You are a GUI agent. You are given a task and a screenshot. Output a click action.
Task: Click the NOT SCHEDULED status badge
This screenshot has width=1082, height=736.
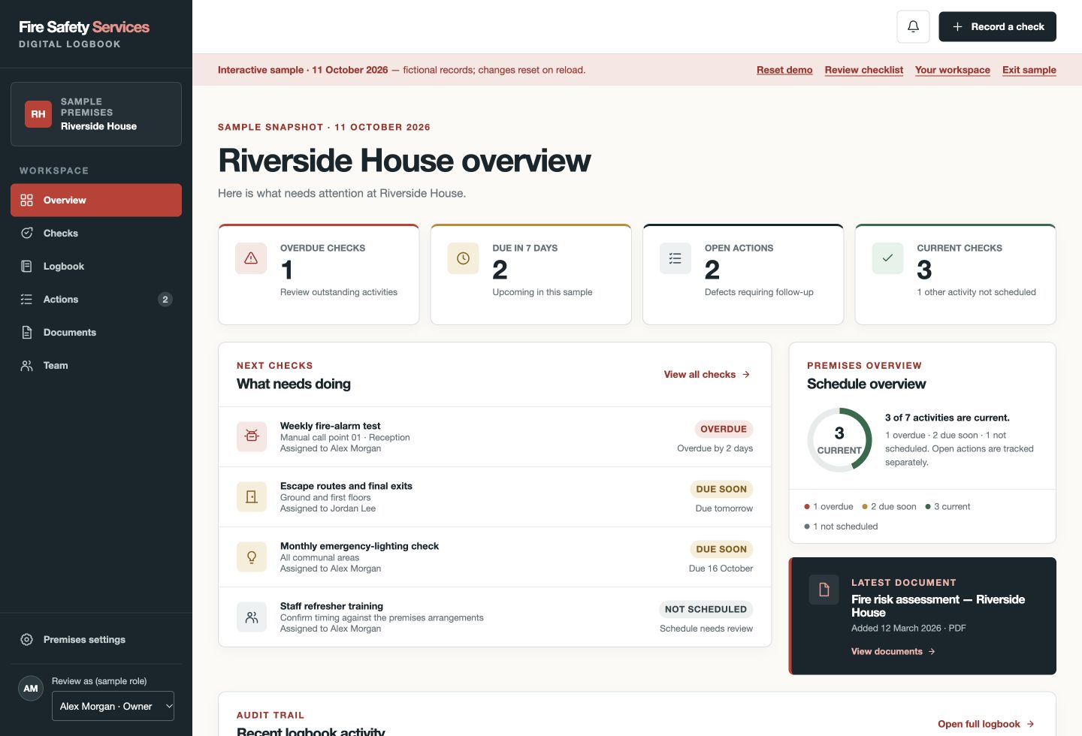[x=706, y=609]
